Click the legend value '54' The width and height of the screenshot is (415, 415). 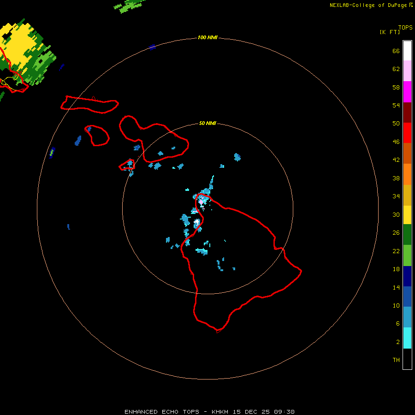396,105
